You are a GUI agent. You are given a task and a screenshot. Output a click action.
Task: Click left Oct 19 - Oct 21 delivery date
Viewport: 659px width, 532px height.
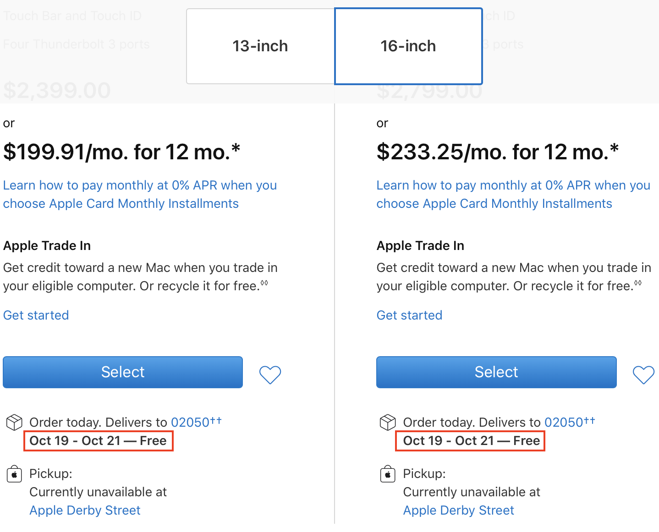(75, 441)
